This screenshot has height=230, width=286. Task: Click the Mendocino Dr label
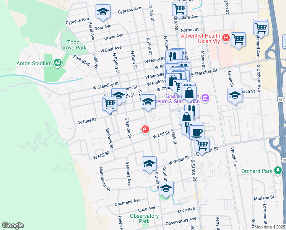[105, 179]
